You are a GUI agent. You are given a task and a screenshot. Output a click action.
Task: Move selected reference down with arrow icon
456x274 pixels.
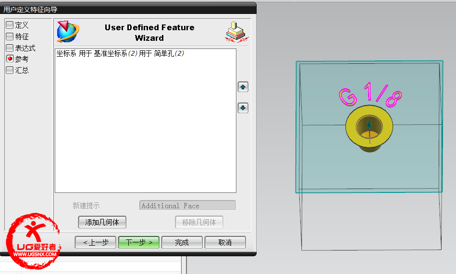(x=243, y=108)
